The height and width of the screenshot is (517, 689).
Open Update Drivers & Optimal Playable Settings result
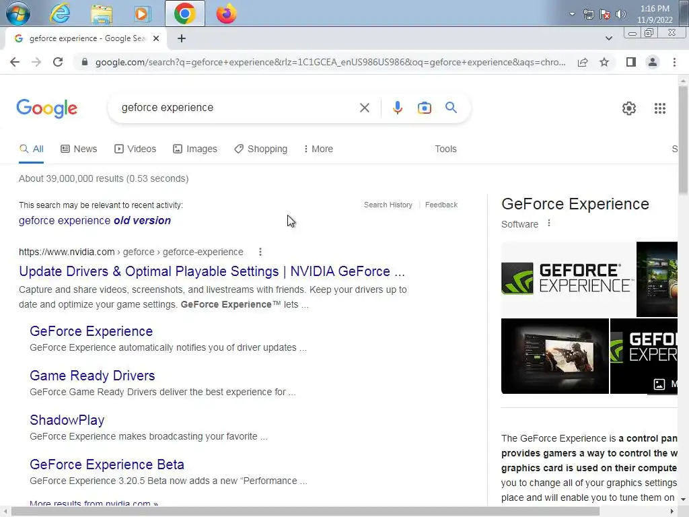[x=212, y=271]
